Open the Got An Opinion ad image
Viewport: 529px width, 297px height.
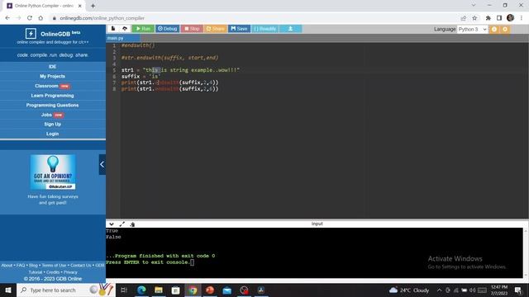tap(53, 172)
